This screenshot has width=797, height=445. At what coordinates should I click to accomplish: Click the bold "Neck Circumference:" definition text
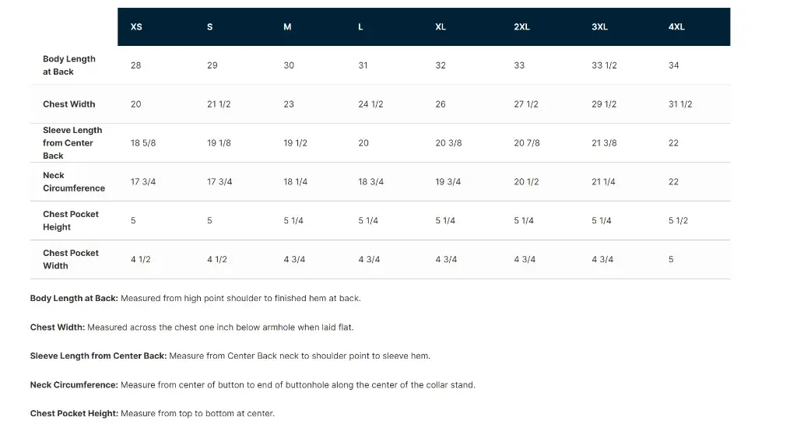pos(74,385)
